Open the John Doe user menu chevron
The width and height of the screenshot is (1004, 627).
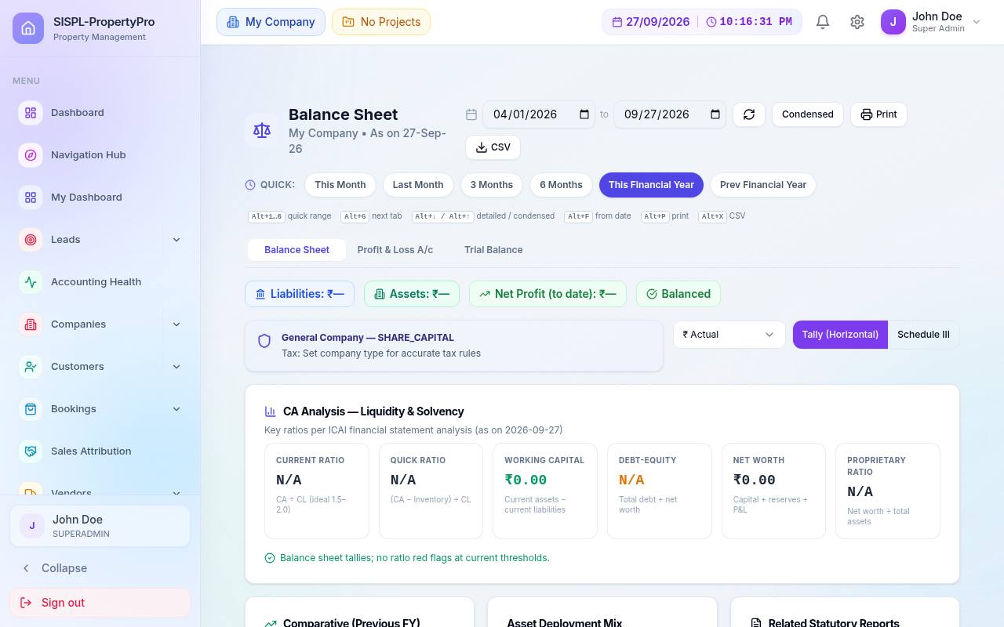tap(977, 22)
